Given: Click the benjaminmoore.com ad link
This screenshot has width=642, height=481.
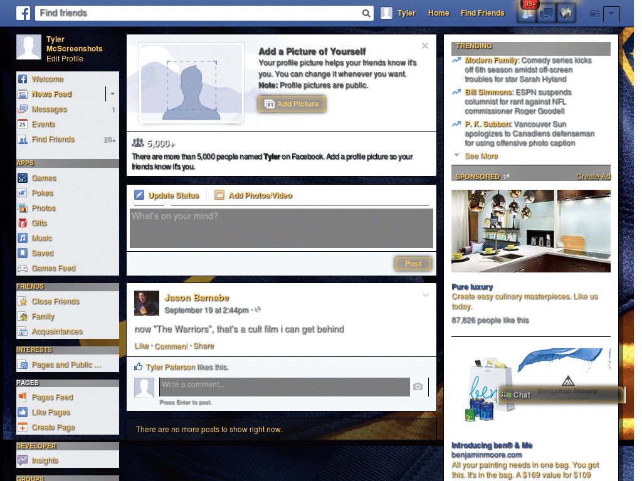Looking at the screenshot, I should coord(487,455).
